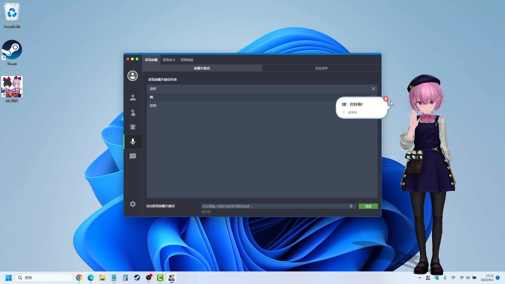Remove the keyword 嗨 using its X

pyautogui.click(x=373, y=96)
